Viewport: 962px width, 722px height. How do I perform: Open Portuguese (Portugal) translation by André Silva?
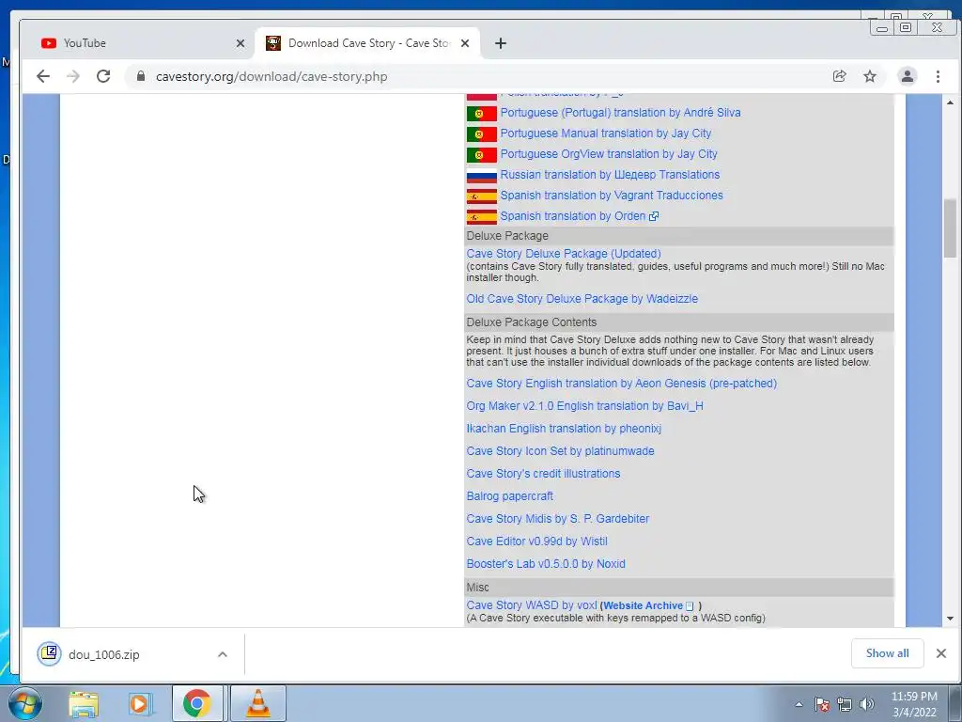pos(620,113)
